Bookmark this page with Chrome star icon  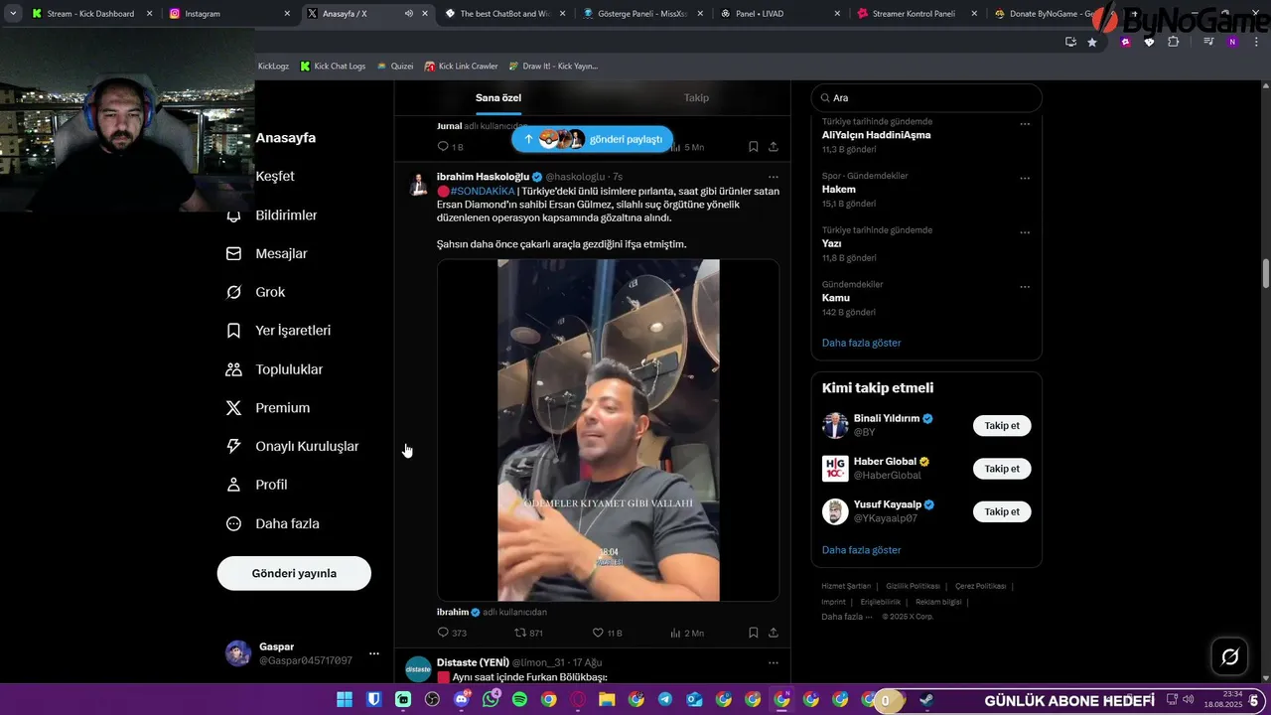(1092, 42)
